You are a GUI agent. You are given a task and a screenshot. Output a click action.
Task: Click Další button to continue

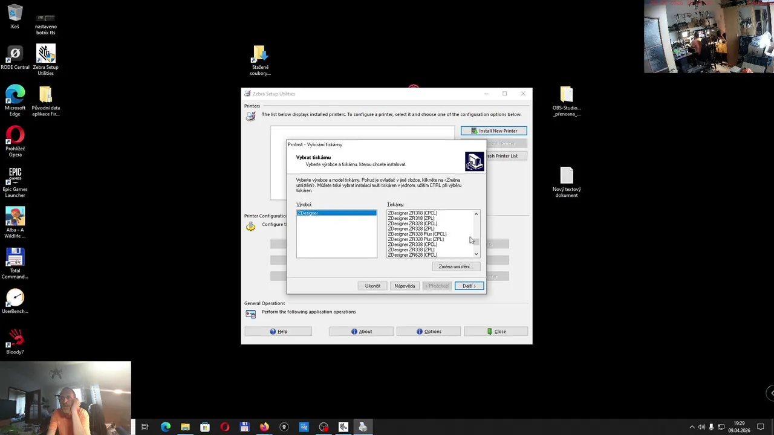coord(469,286)
